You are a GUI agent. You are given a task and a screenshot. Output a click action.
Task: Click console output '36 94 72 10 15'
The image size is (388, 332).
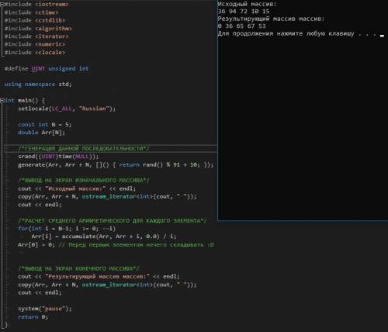click(244, 12)
